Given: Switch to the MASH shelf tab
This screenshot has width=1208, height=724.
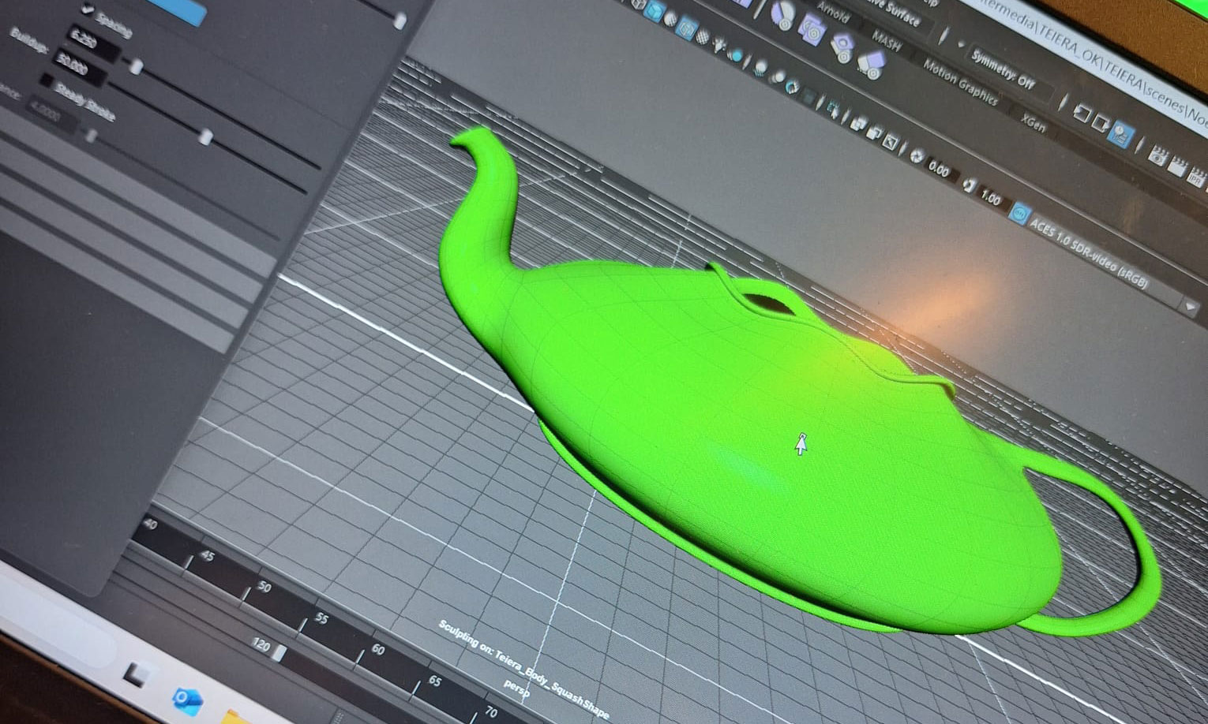Looking at the screenshot, I should (886, 39).
